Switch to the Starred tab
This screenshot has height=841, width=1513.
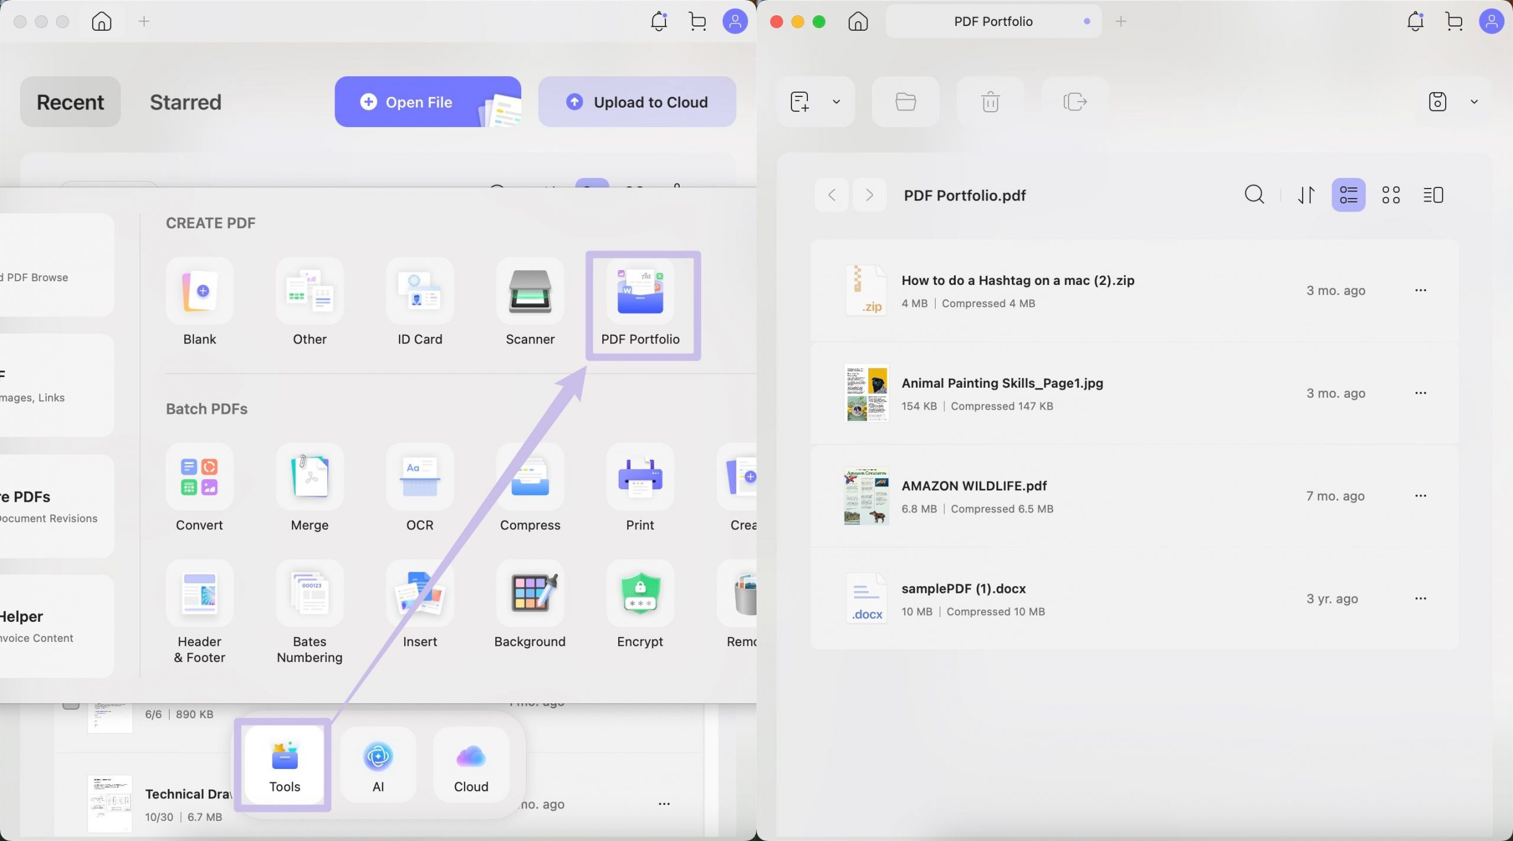pos(186,102)
